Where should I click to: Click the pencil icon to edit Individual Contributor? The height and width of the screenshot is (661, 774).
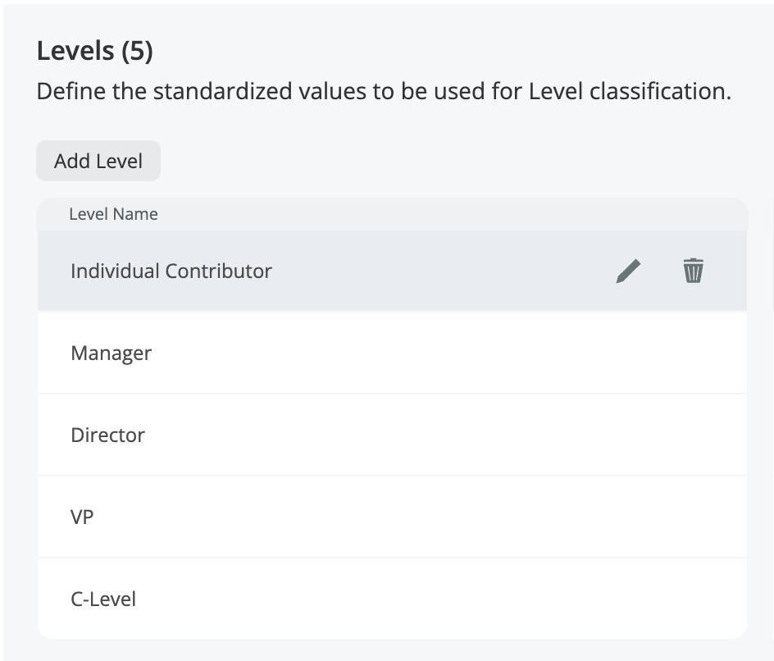[628, 271]
